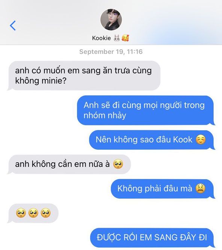The image size is (222, 250).
Task: Select the 'Anh sẽ đi cùng mọi người' bubble
Action: pyautogui.click(x=146, y=110)
